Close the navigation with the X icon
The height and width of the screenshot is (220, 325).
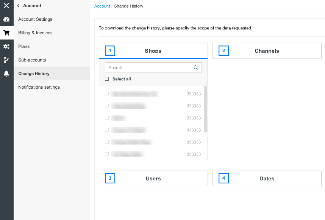pos(6,6)
